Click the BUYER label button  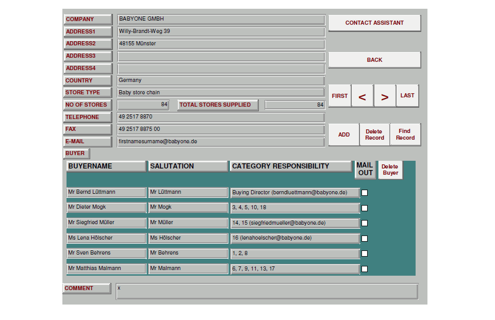76,154
